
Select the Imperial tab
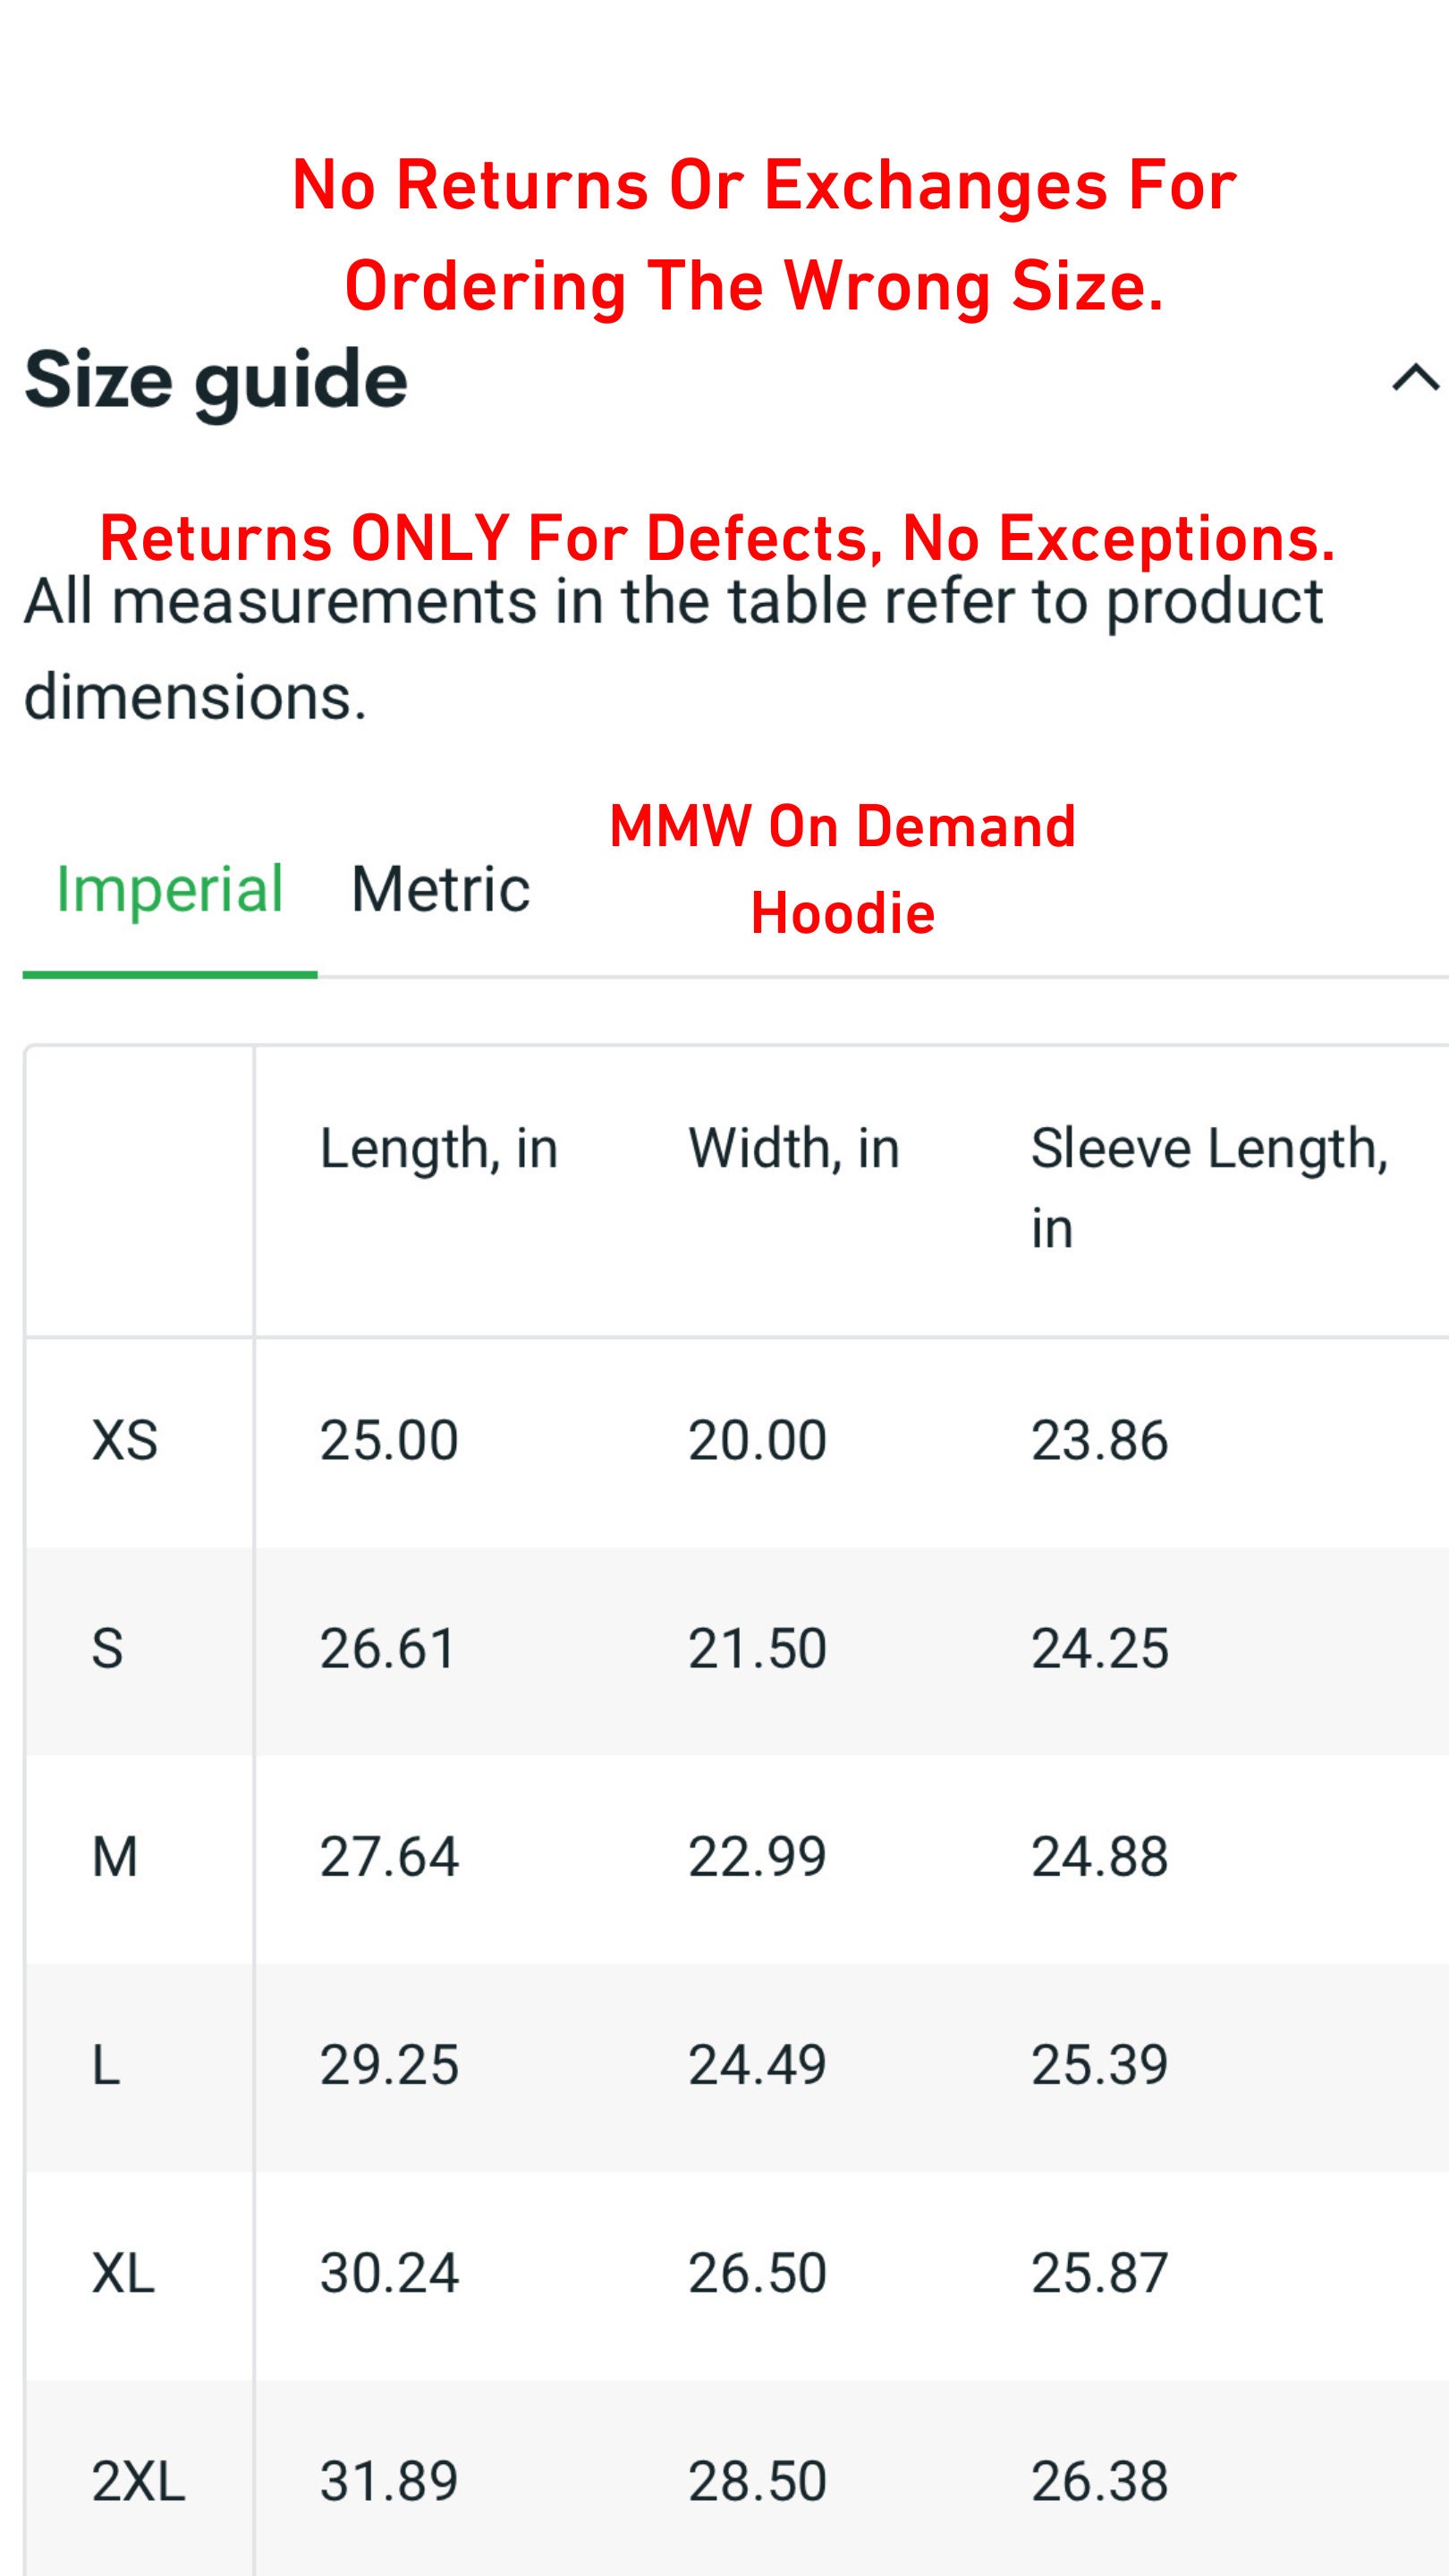point(170,889)
